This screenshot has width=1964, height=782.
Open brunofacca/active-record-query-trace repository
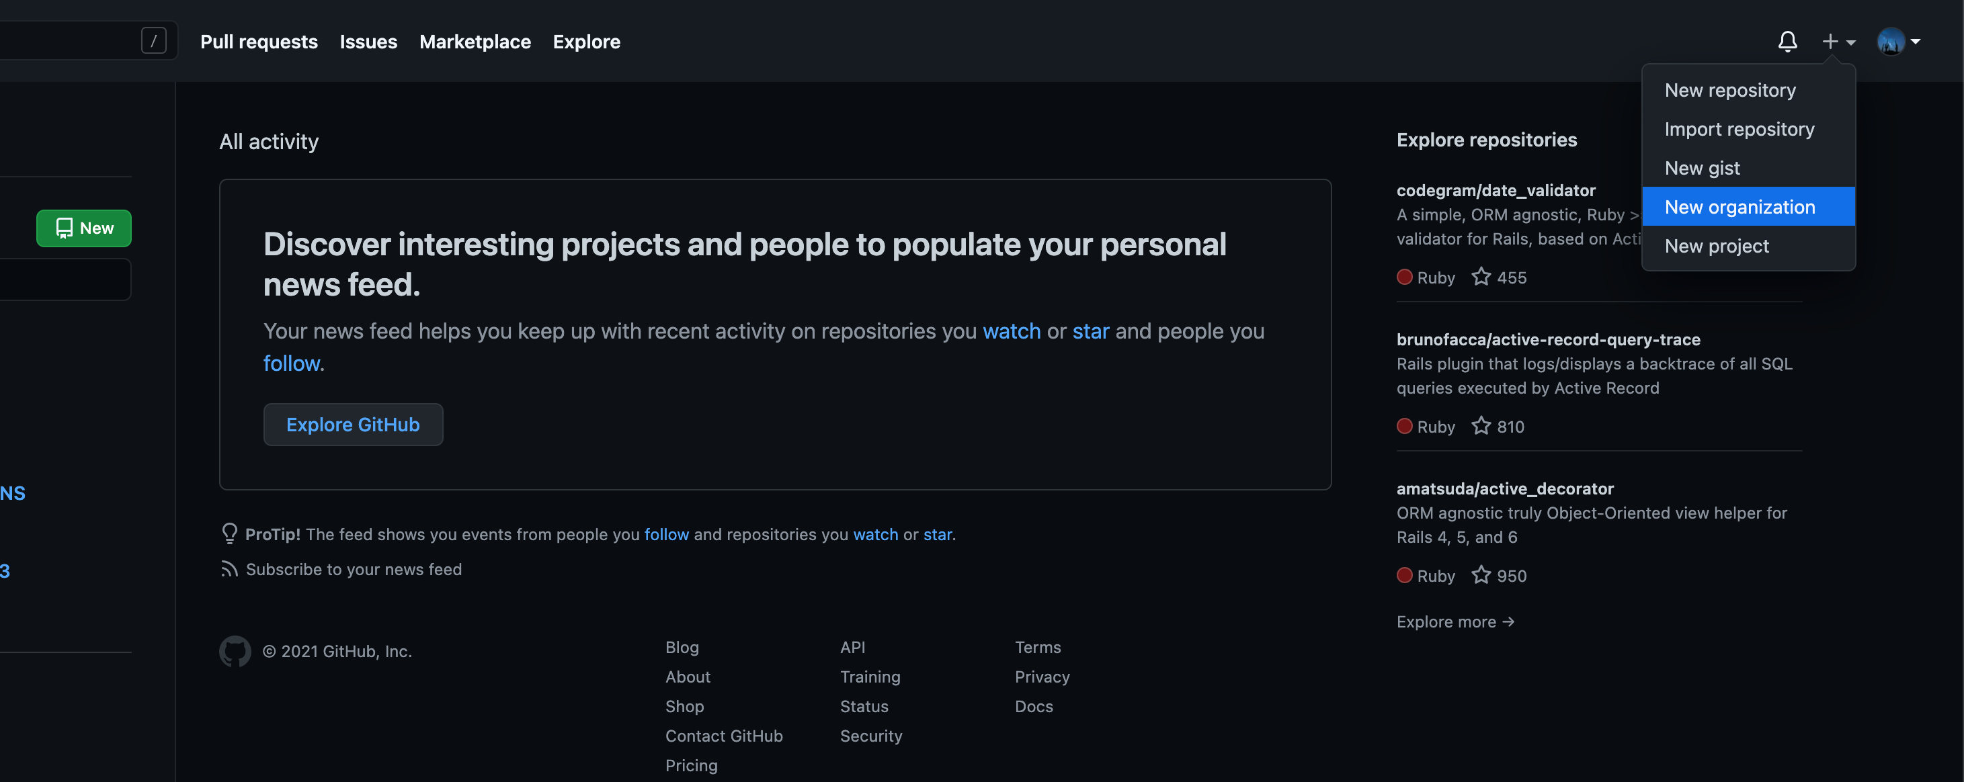click(1548, 339)
